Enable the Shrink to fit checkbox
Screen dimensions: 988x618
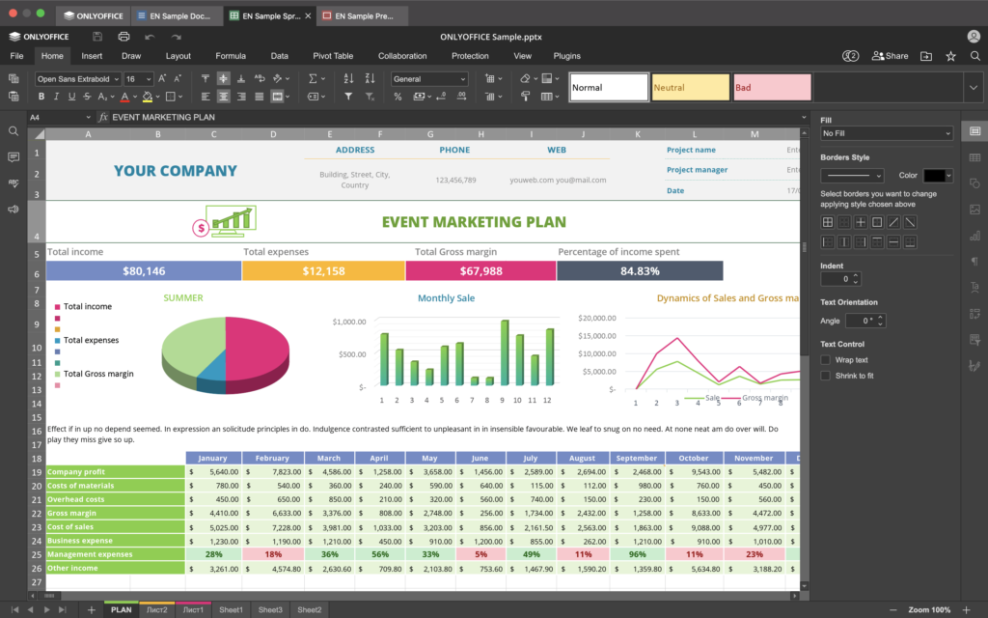(826, 376)
